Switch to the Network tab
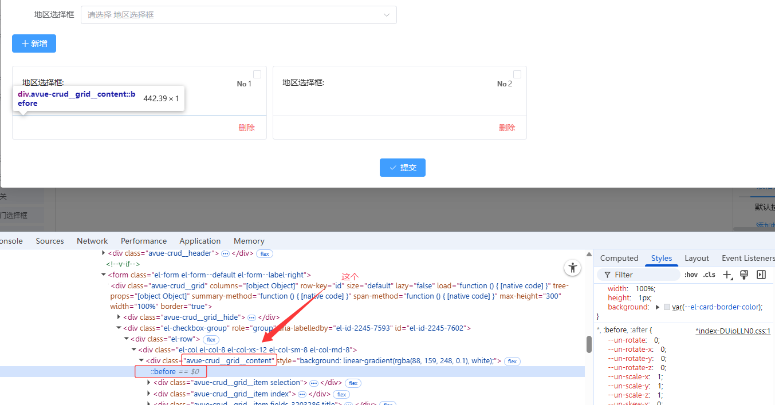The height and width of the screenshot is (405, 775). 92,241
